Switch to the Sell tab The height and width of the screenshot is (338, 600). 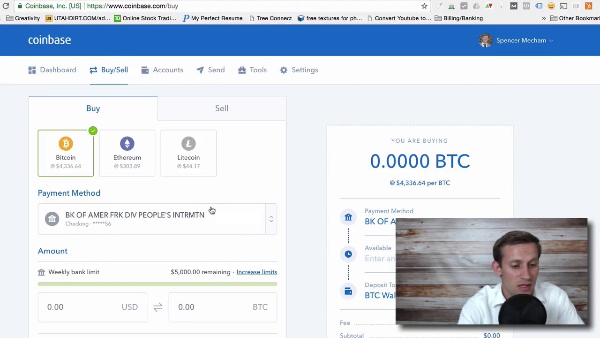[222, 108]
